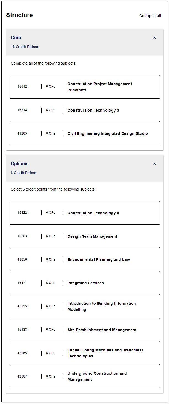Select Site Establishment and Management subject
Viewport: 169px width, 404px height.
click(102, 330)
